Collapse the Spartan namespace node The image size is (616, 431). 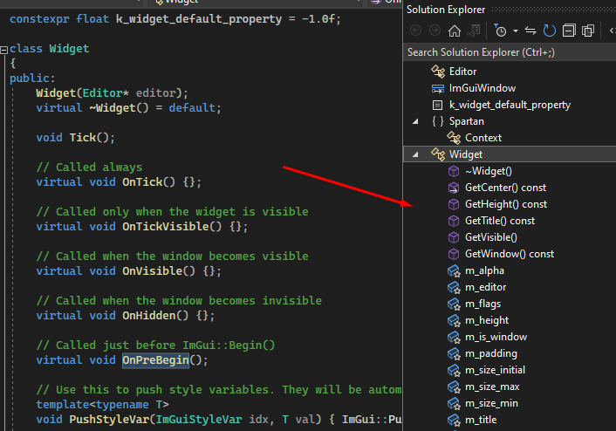[415, 121]
